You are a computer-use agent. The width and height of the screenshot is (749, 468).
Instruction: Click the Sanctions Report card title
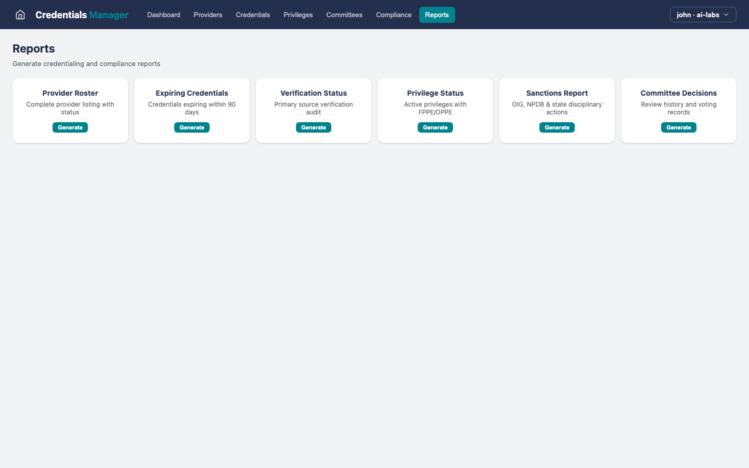pos(557,93)
